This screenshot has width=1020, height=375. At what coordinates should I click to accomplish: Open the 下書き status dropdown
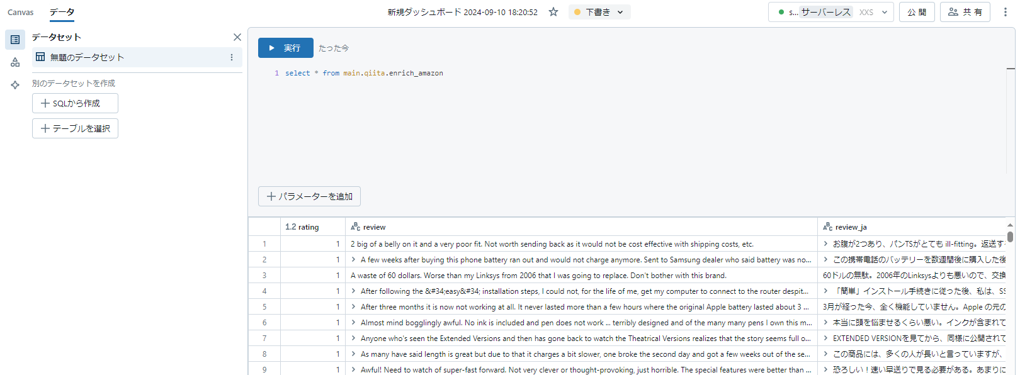(599, 12)
